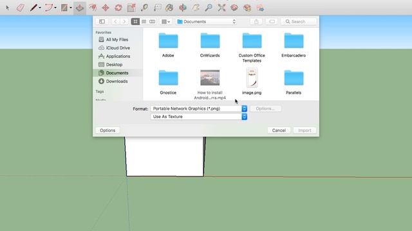Click the Import button

coord(304,130)
